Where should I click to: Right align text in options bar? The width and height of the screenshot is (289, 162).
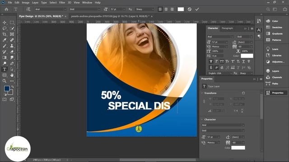(x=172, y=9)
